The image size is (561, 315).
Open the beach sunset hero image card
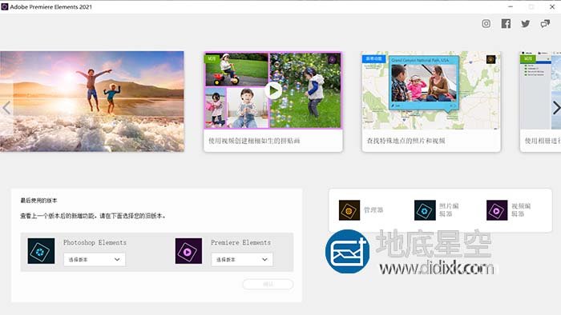92,102
